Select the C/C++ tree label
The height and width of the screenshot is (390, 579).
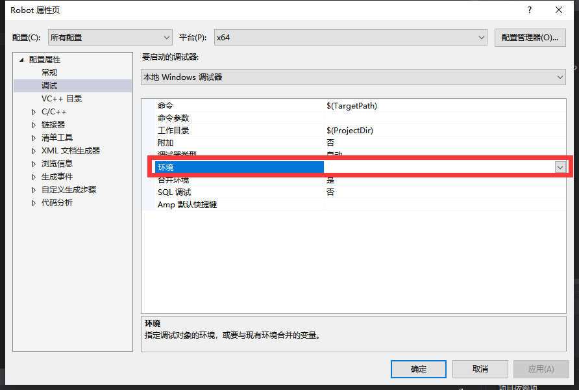[x=53, y=112]
